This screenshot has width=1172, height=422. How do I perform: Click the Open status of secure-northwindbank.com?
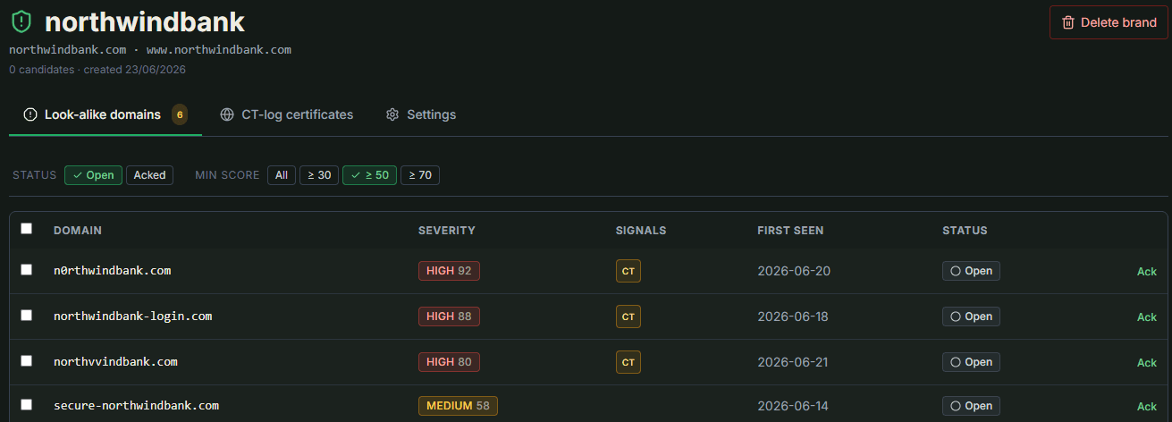point(971,405)
